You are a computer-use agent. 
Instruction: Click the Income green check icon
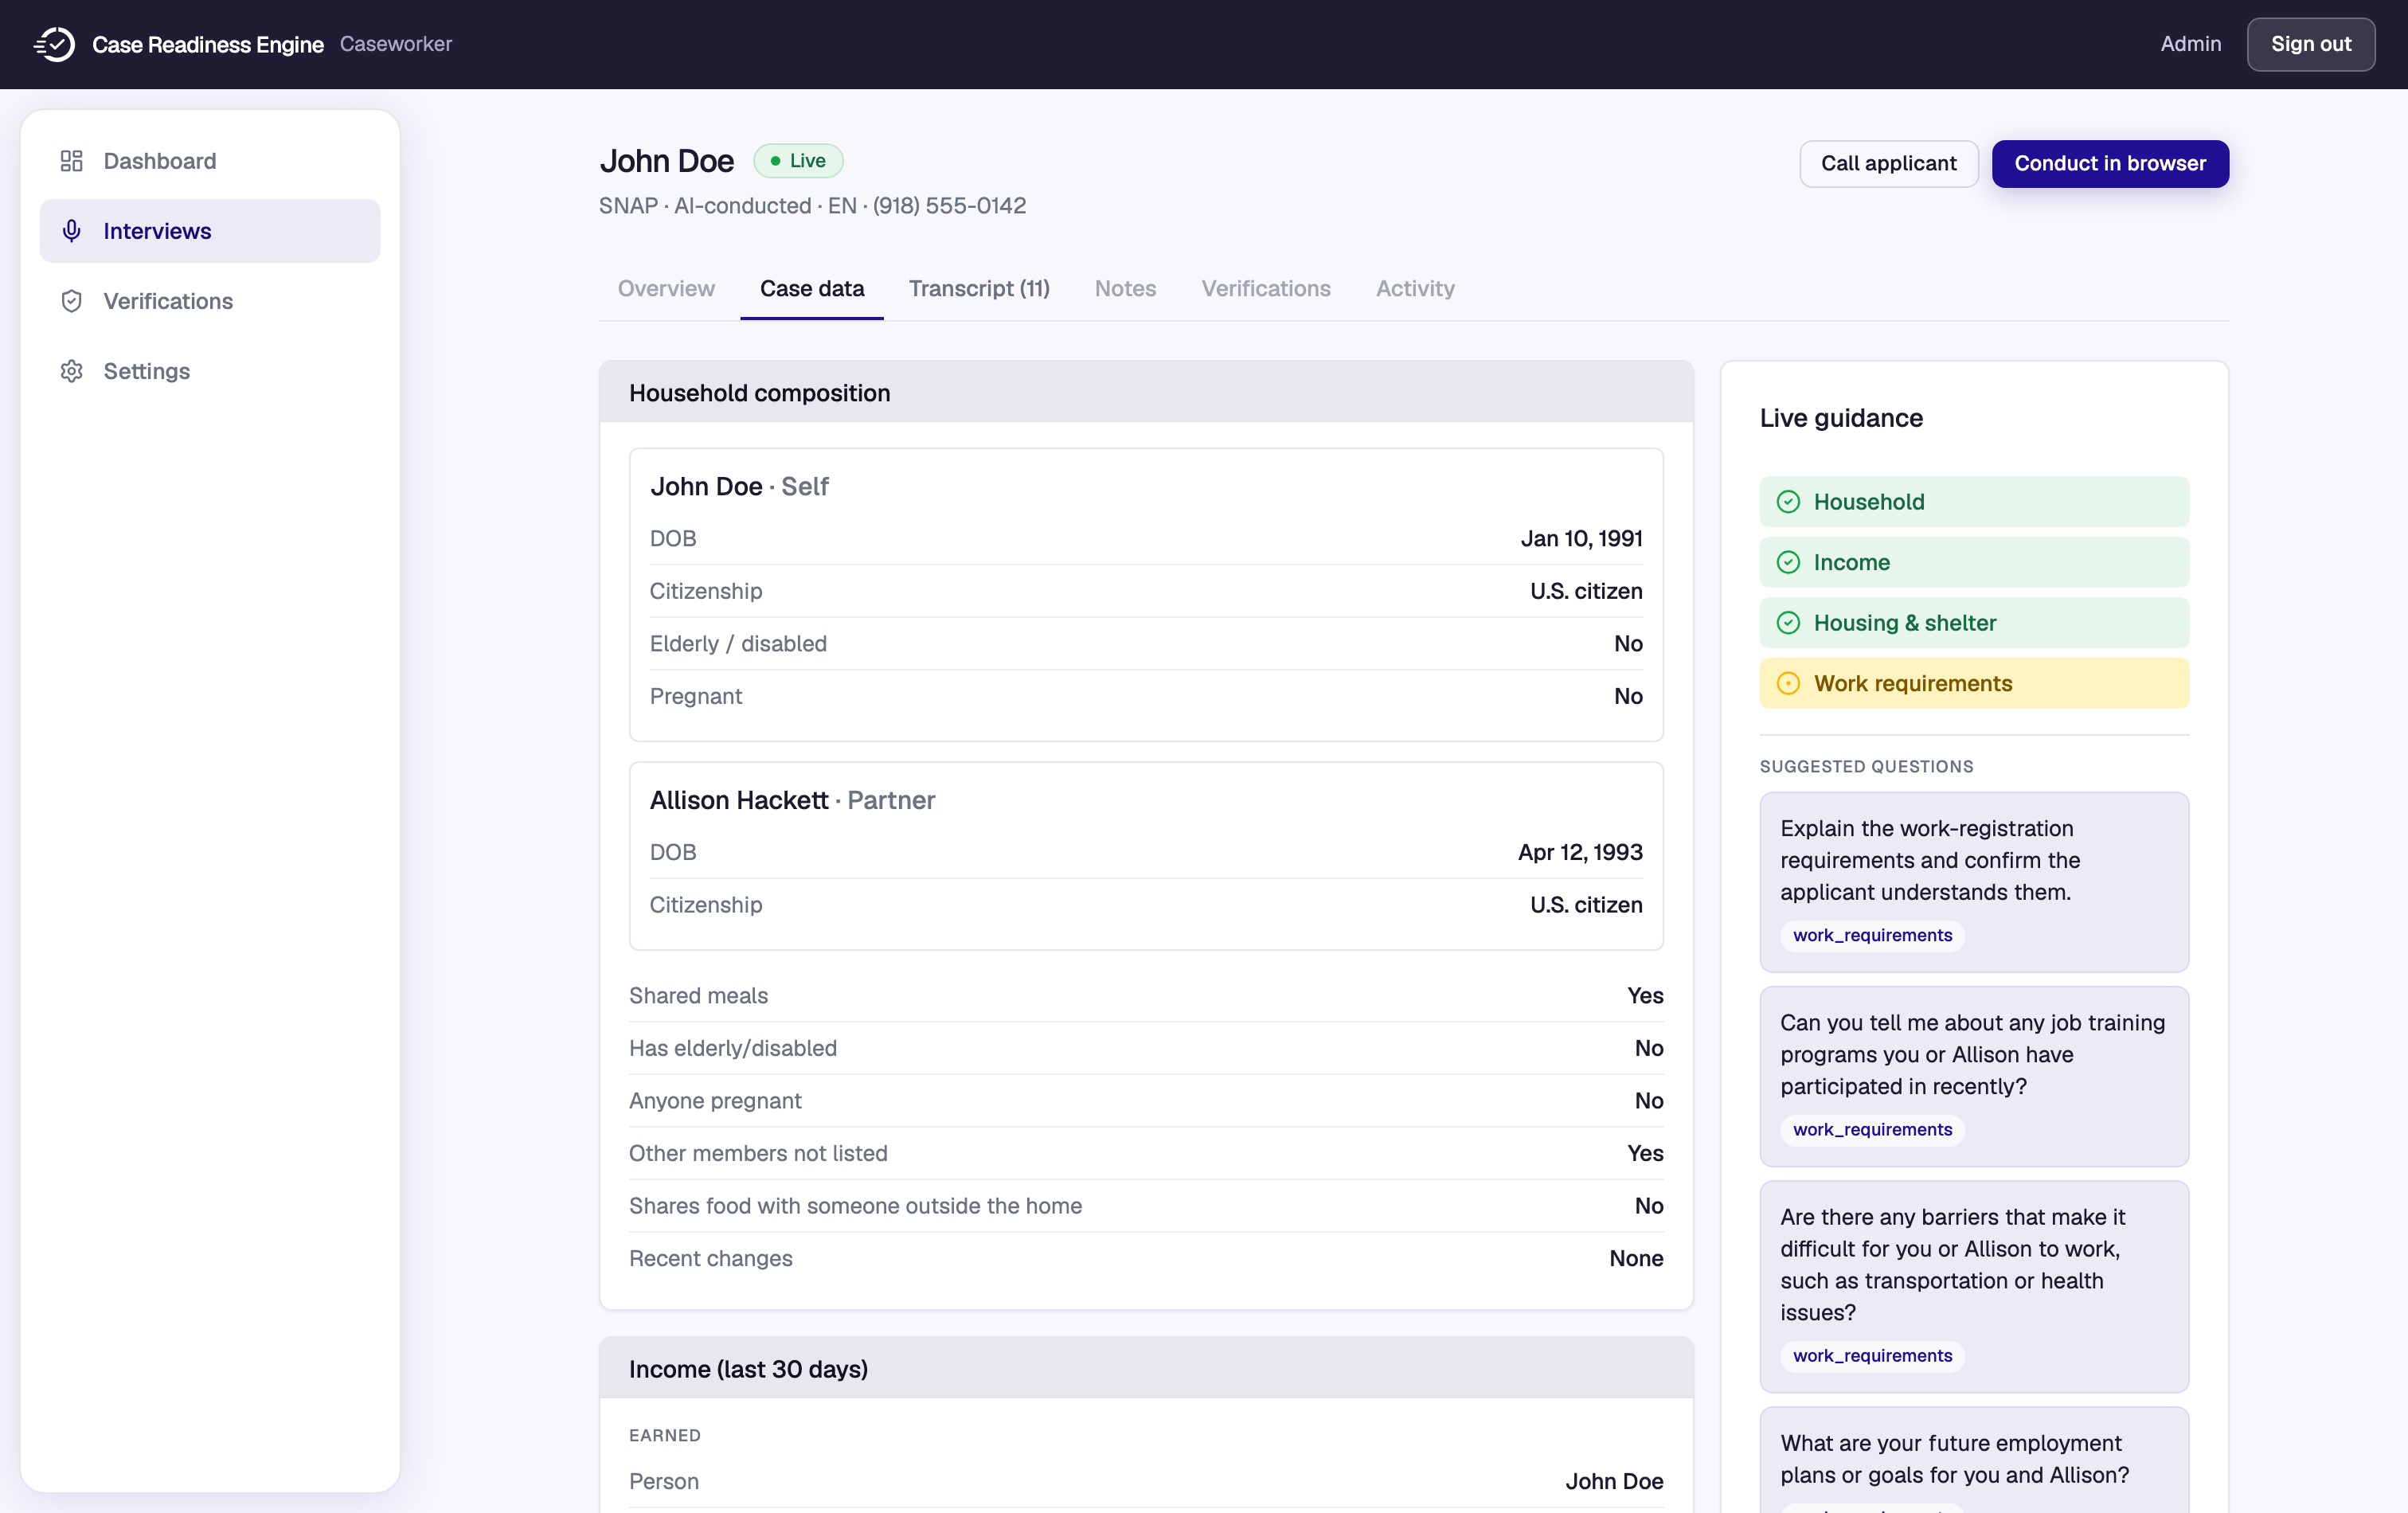[1788, 562]
